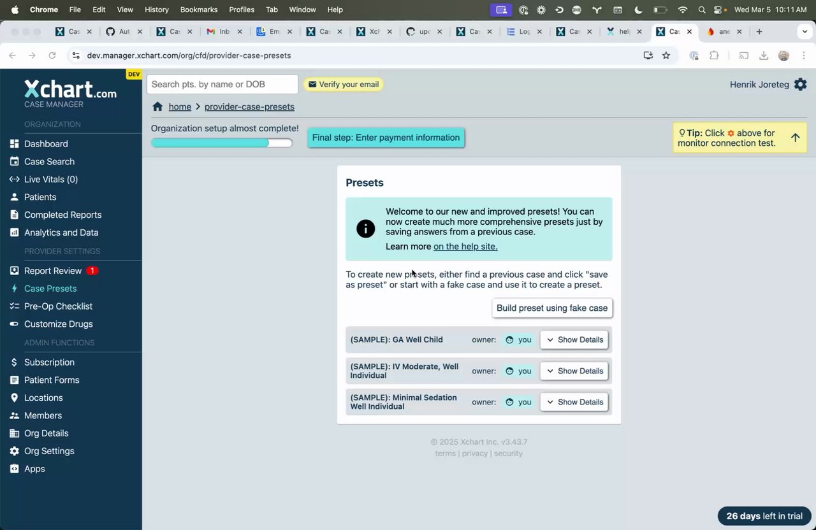Click Build preset using fake case

point(552,308)
